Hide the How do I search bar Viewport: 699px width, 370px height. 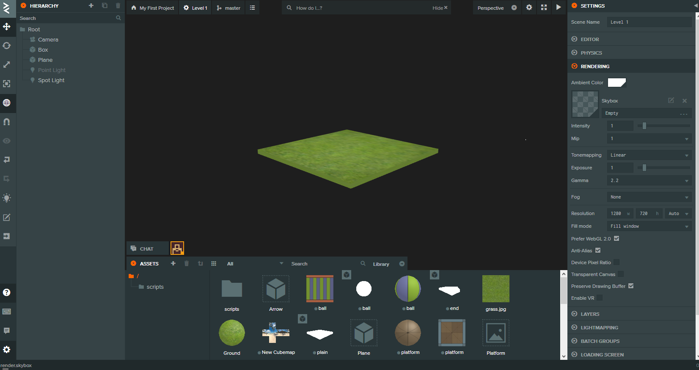(x=440, y=8)
